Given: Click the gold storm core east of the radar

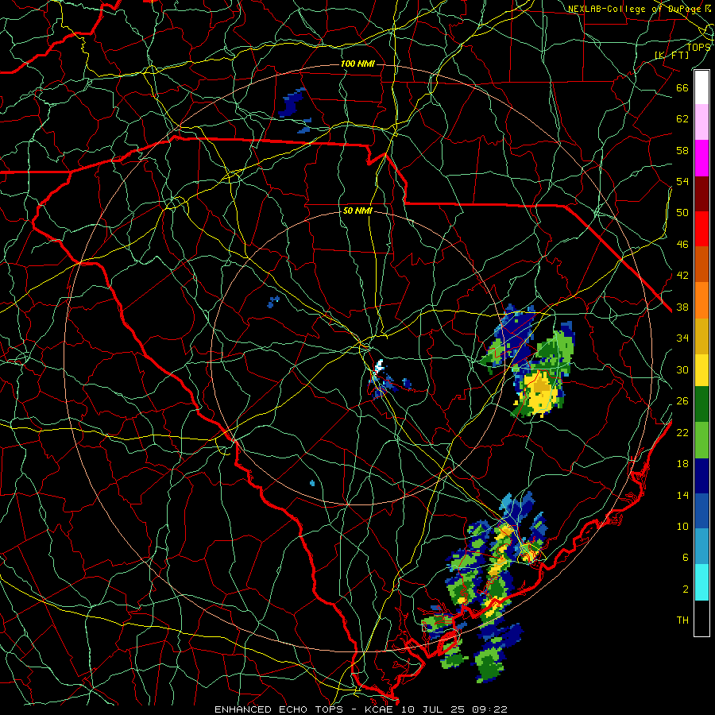Looking at the screenshot, I should [540, 388].
